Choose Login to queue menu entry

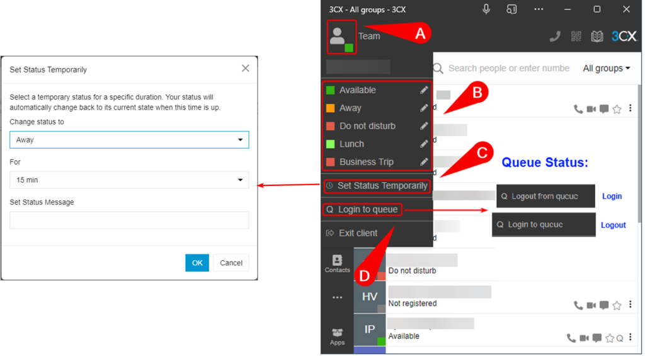(362, 209)
